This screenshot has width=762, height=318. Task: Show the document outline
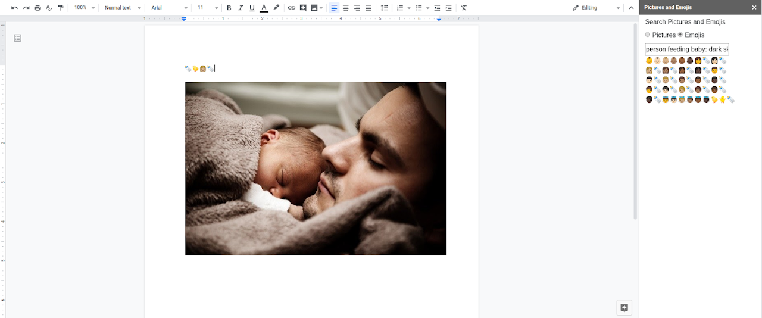coord(18,38)
